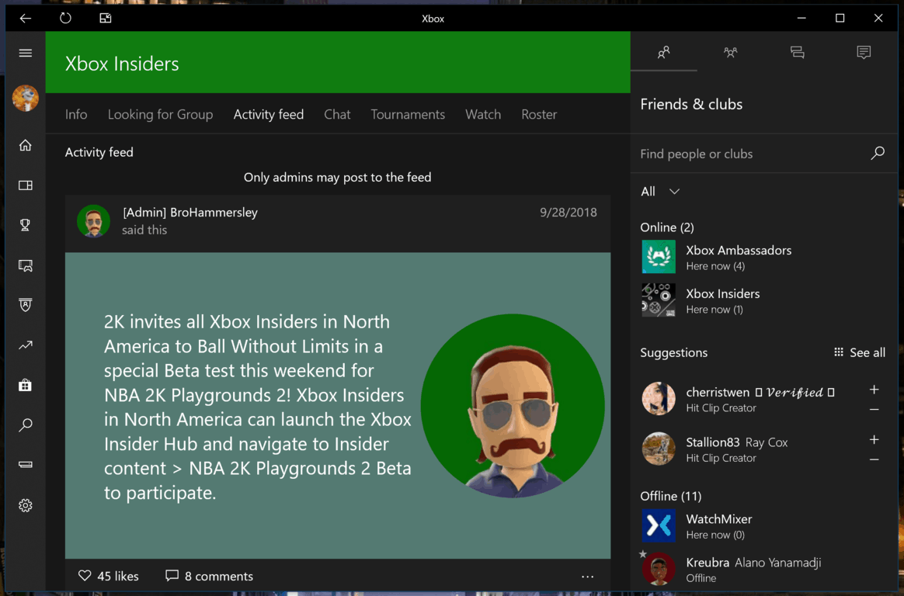Click the Find people or clubs field
The width and height of the screenshot is (904, 596).
[764, 153]
